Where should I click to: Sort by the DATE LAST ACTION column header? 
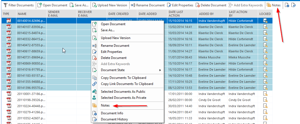(182, 14)
